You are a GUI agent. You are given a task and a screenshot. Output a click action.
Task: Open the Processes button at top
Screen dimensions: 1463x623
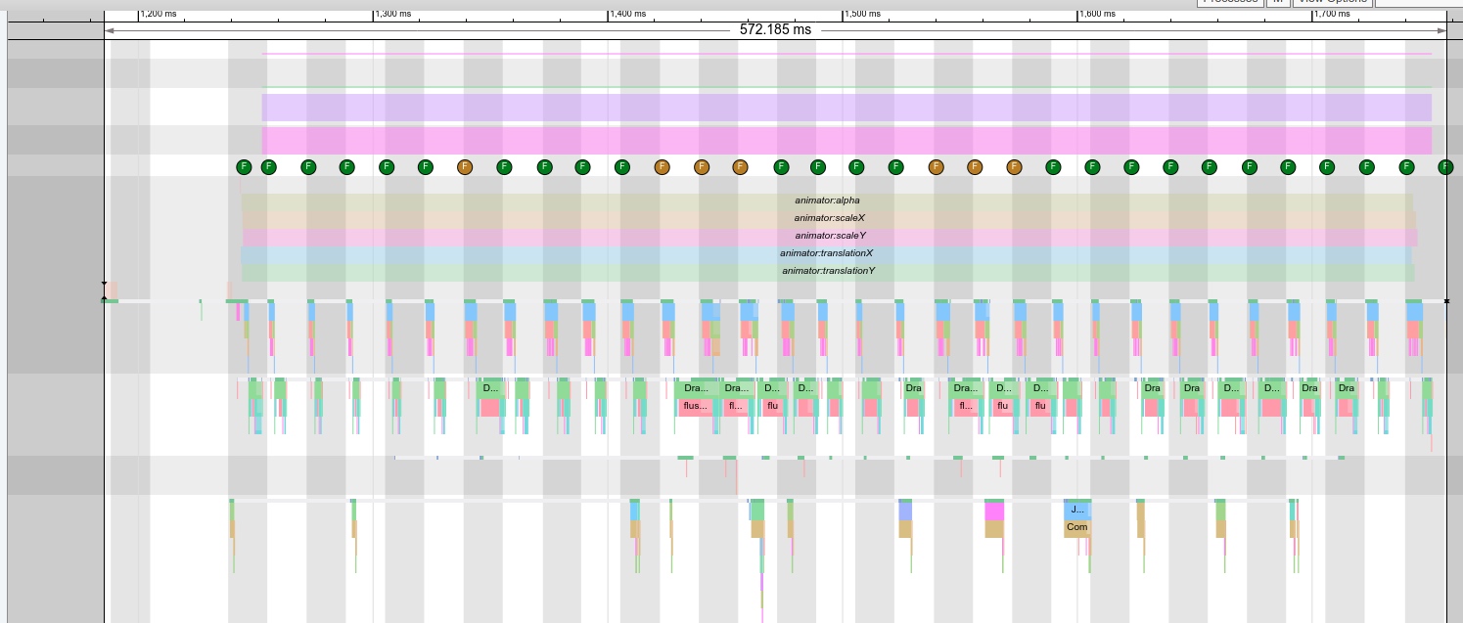(1229, 2)
